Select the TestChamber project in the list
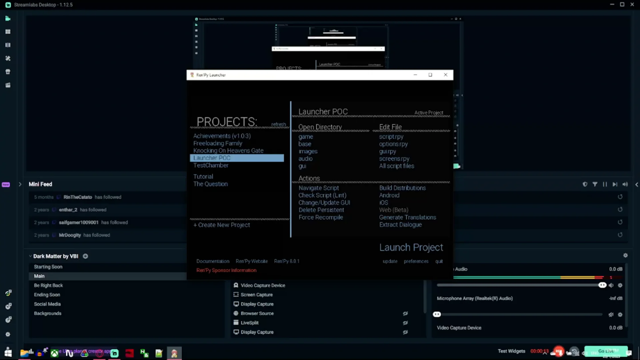This screenshot has height=360, width=640. pyautogui.click(x=210, y=165)
